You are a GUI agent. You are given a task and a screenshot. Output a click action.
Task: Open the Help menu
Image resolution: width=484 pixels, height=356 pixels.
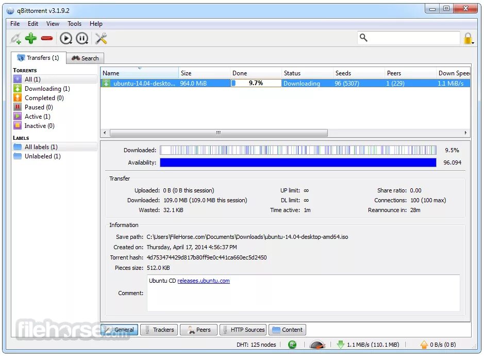[96, 24]
